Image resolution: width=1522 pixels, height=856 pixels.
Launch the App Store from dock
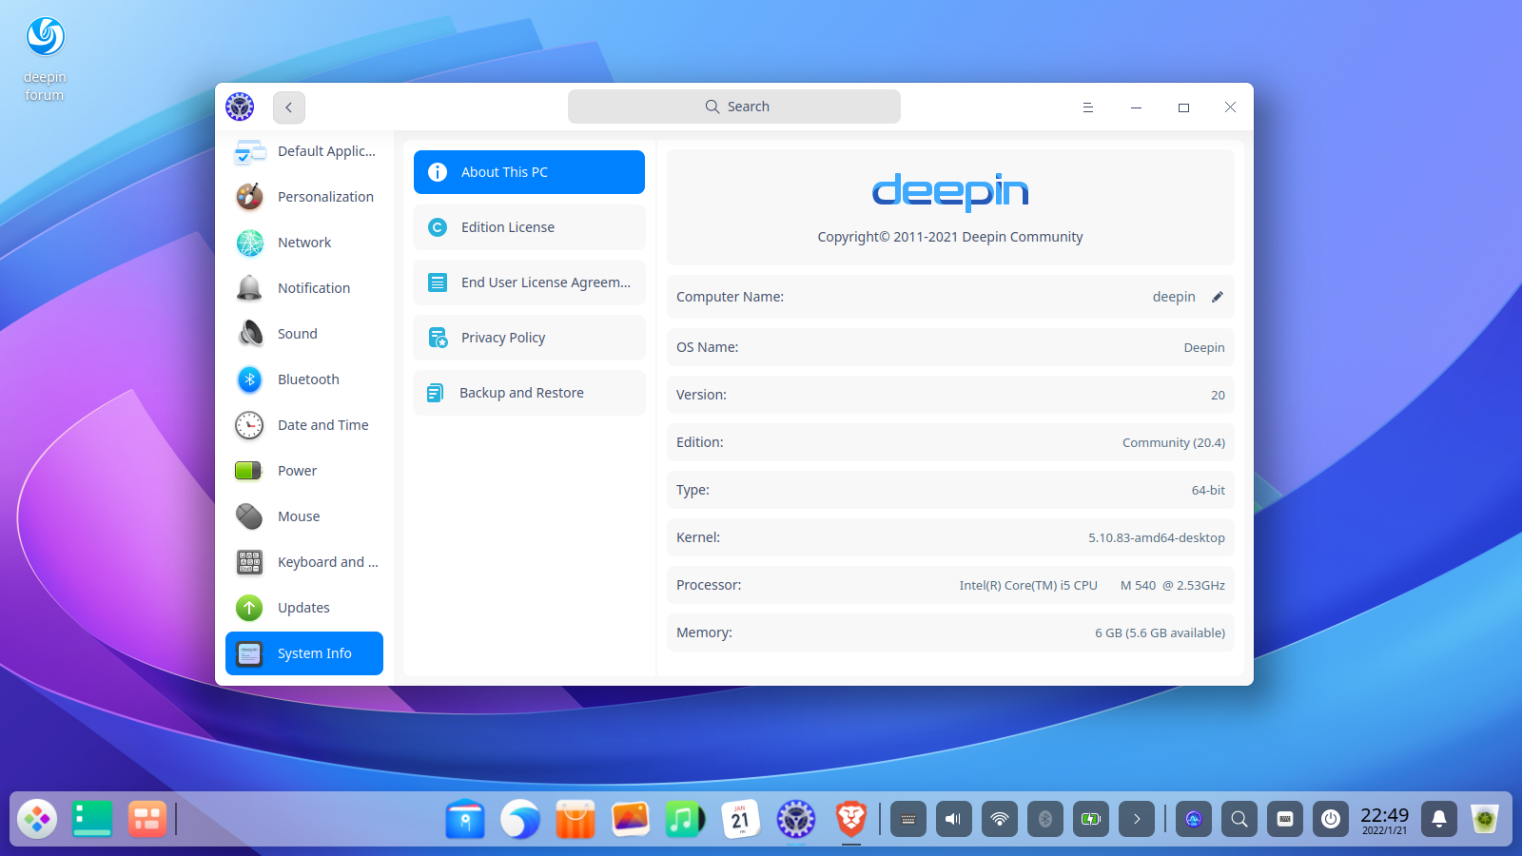pyautogui.click(x=576, y=818)
